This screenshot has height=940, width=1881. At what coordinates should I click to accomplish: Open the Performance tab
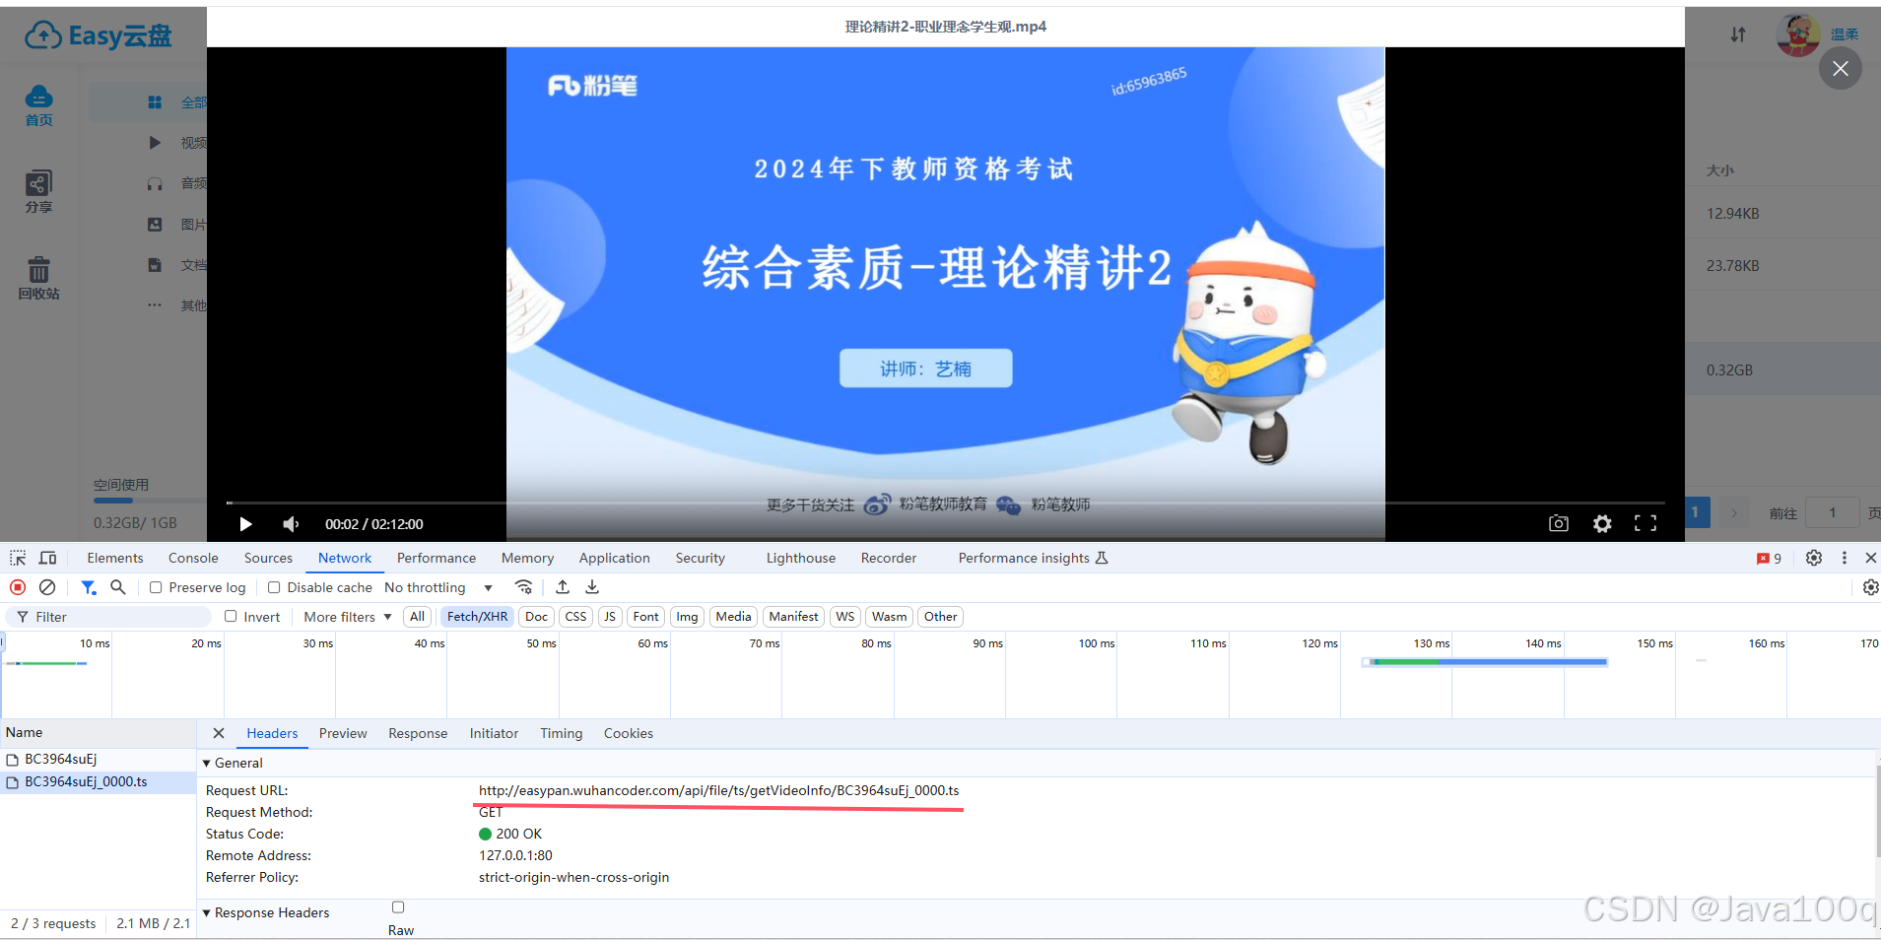coord(437,558)
